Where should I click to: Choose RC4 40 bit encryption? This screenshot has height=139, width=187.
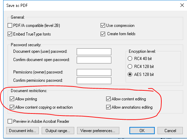tap(130, 59)
